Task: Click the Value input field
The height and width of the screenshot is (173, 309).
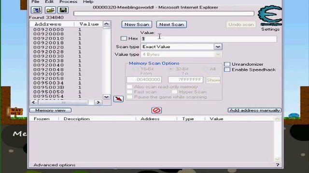Action: click(209, 38)
